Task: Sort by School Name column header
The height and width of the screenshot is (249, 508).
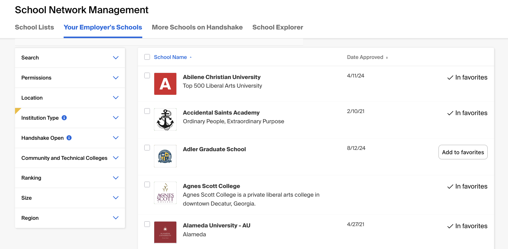Action: 170,57
